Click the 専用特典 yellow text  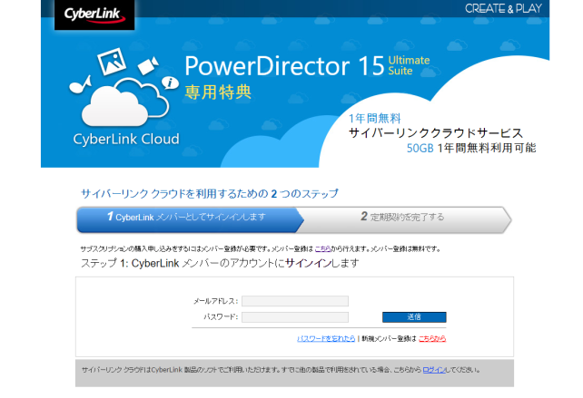pyautogui.click(x=218, y=92)
